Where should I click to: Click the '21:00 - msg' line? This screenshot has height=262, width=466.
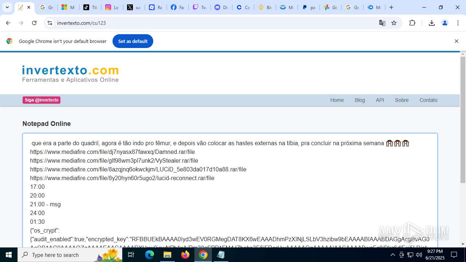[46, 204]
